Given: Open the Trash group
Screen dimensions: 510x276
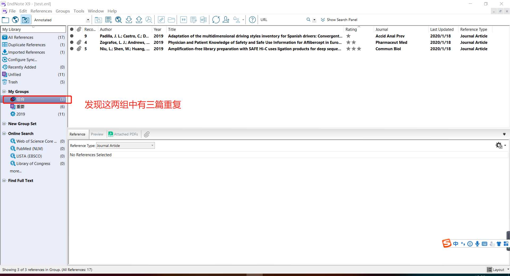Looking at the screenshot, I should point(33,82).
